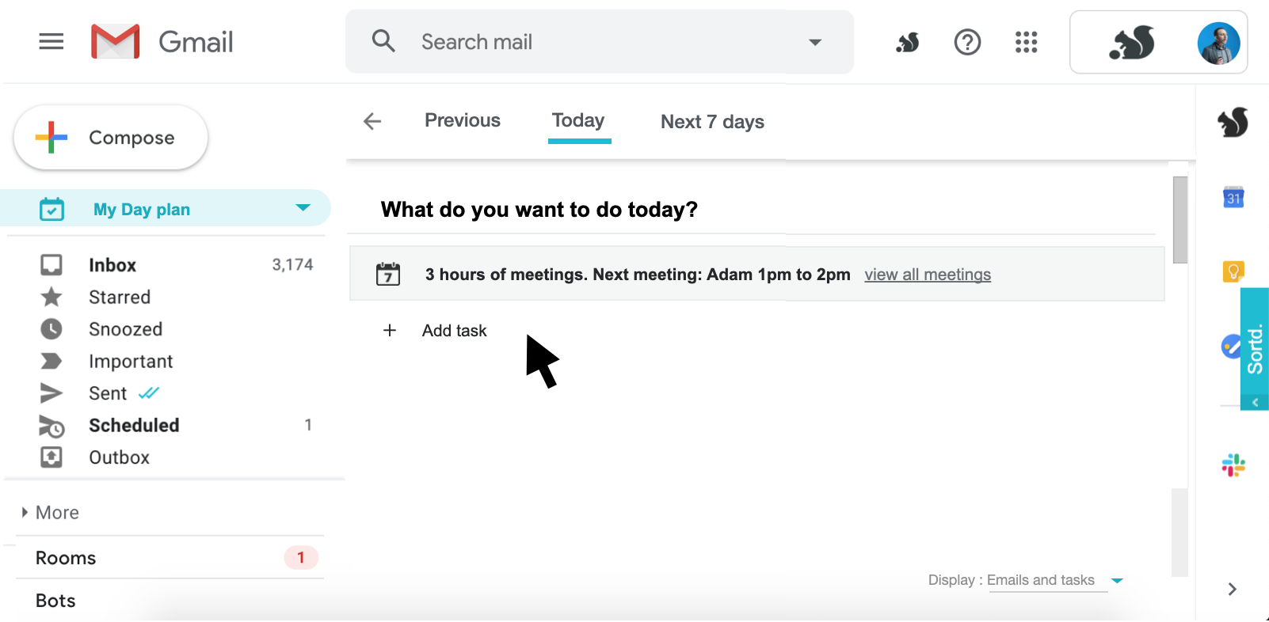Open the Gmail main menu hamburger icon
This screenshot has width=1269, height=622.
51,41
